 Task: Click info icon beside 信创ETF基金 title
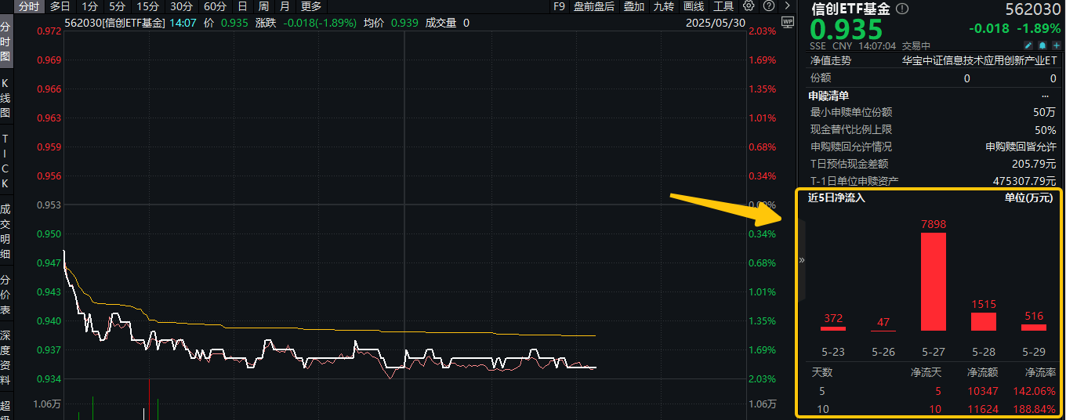tap(902, 9)
